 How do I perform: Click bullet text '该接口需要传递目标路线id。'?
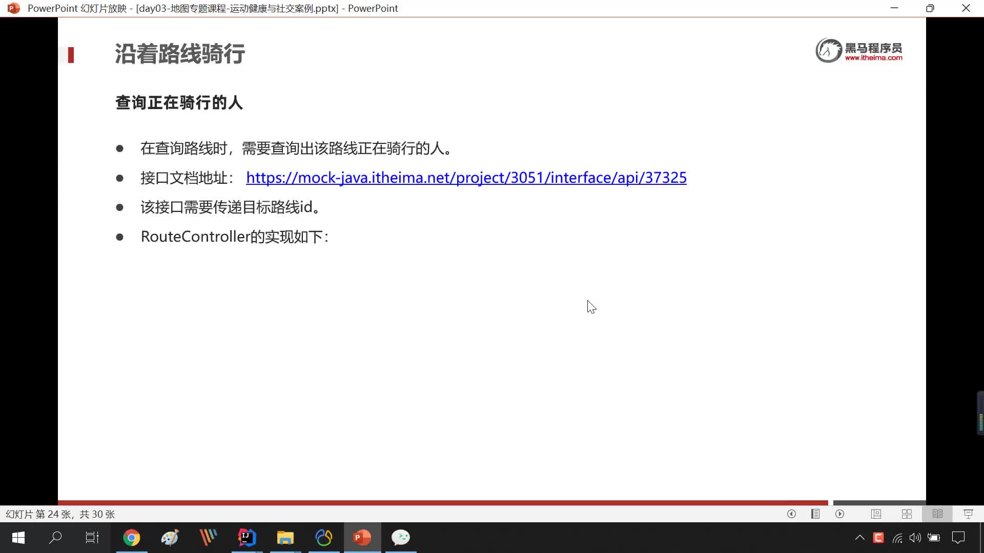click(231, 207)
